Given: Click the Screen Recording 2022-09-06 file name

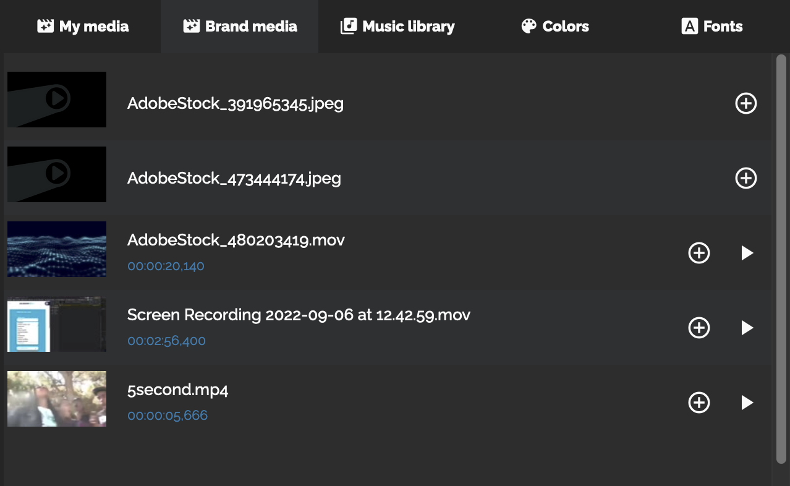Looking at the screenshot, I should 299,315.
